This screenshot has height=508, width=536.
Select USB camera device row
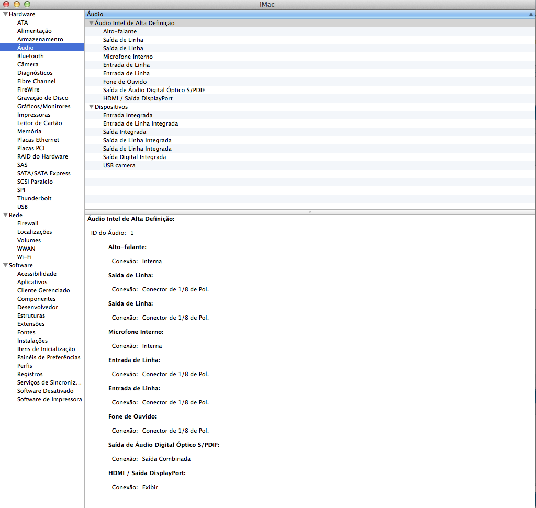pyautogui.click(x=119, y=165)
